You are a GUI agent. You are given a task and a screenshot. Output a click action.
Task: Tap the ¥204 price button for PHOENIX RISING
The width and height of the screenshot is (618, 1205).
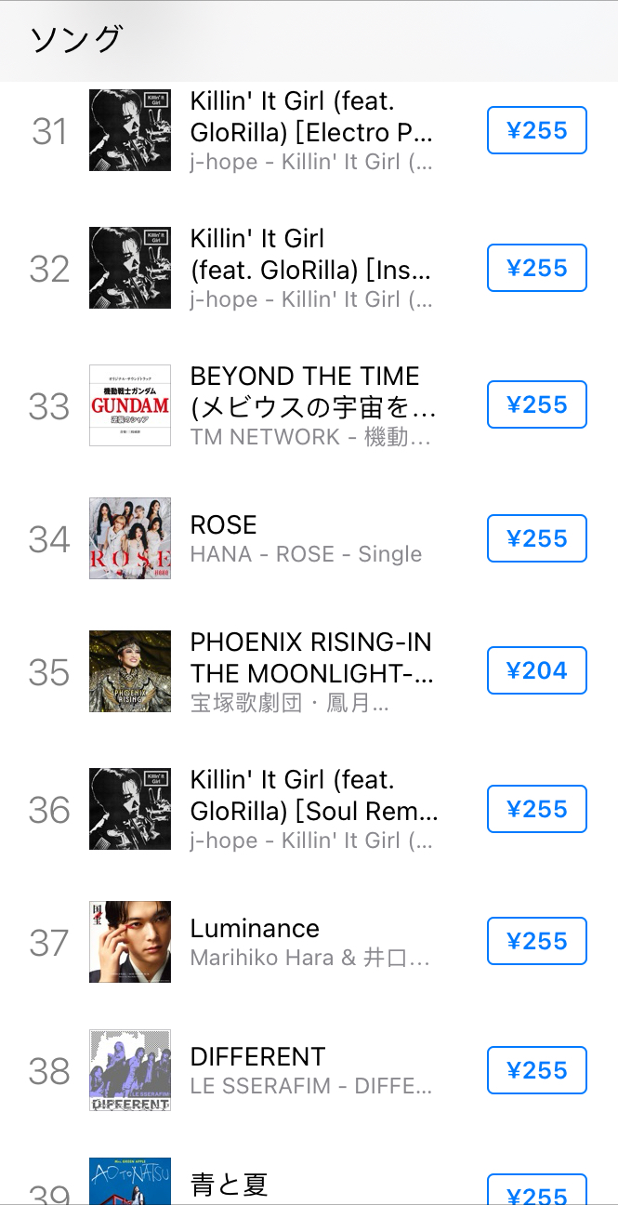[x=536, y=670]
